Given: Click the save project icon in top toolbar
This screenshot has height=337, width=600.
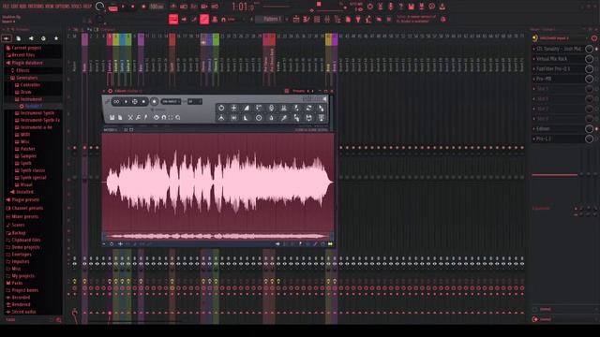Looking at the screenshot, I should pyautogui.click(x=411, y=7).
